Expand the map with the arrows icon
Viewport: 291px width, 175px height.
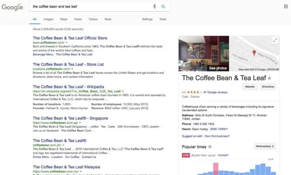point(275,40)
